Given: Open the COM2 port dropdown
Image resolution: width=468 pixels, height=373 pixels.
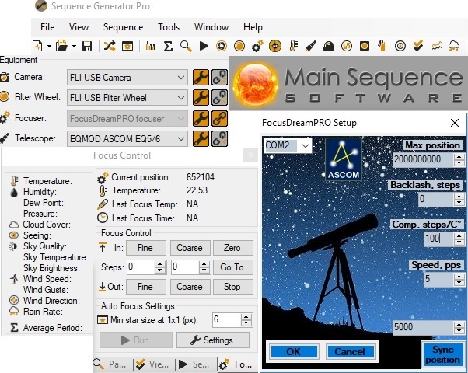Looking at the screenshot, I should coord(305,145).
